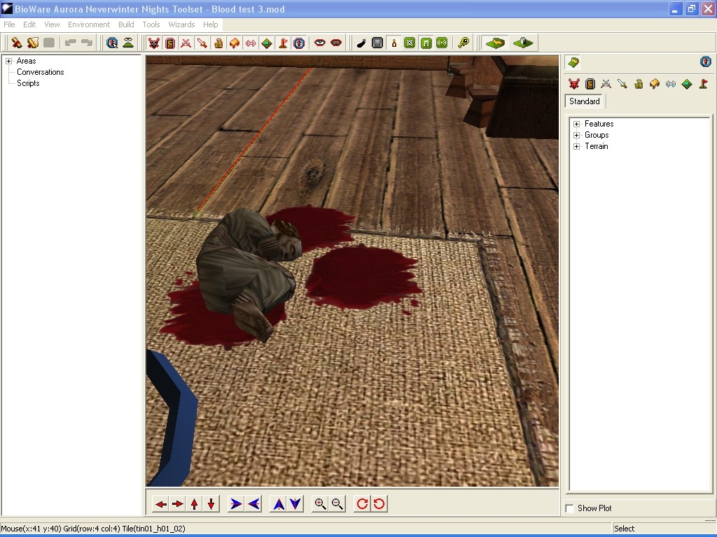Pan camera left with red arrow
The width and height of the screenshot is (717, 537).
(x=161, y=503)
